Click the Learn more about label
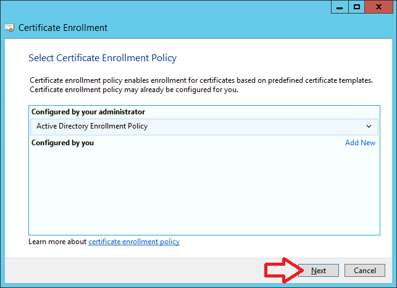This screenshot has width=397, height=288. (x=57, y=242)
